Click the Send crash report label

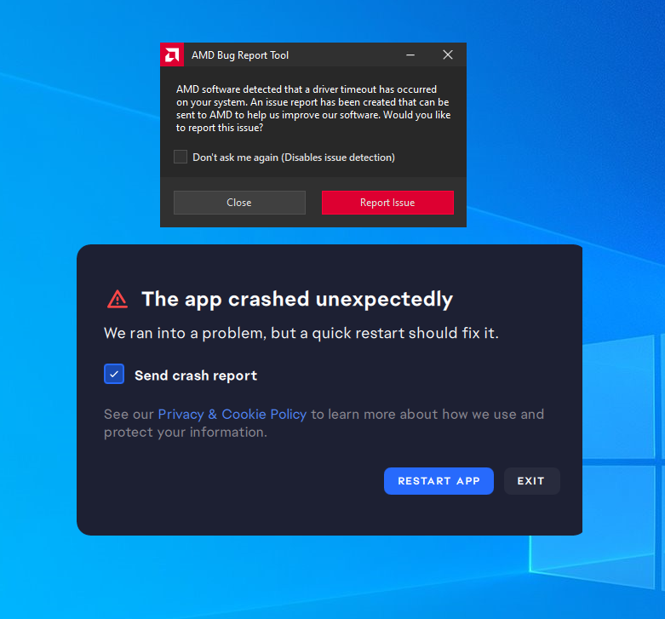(196, 375)
